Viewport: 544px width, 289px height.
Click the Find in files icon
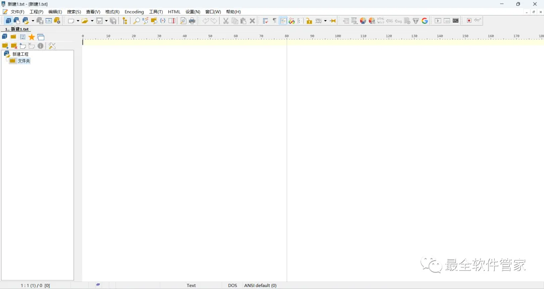(x=154, y=21)
